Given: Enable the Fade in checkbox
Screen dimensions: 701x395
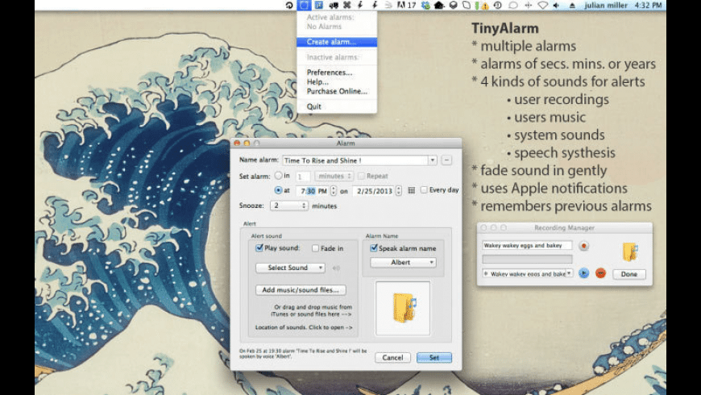Looking at the screenshot, I should pos(317,248).
